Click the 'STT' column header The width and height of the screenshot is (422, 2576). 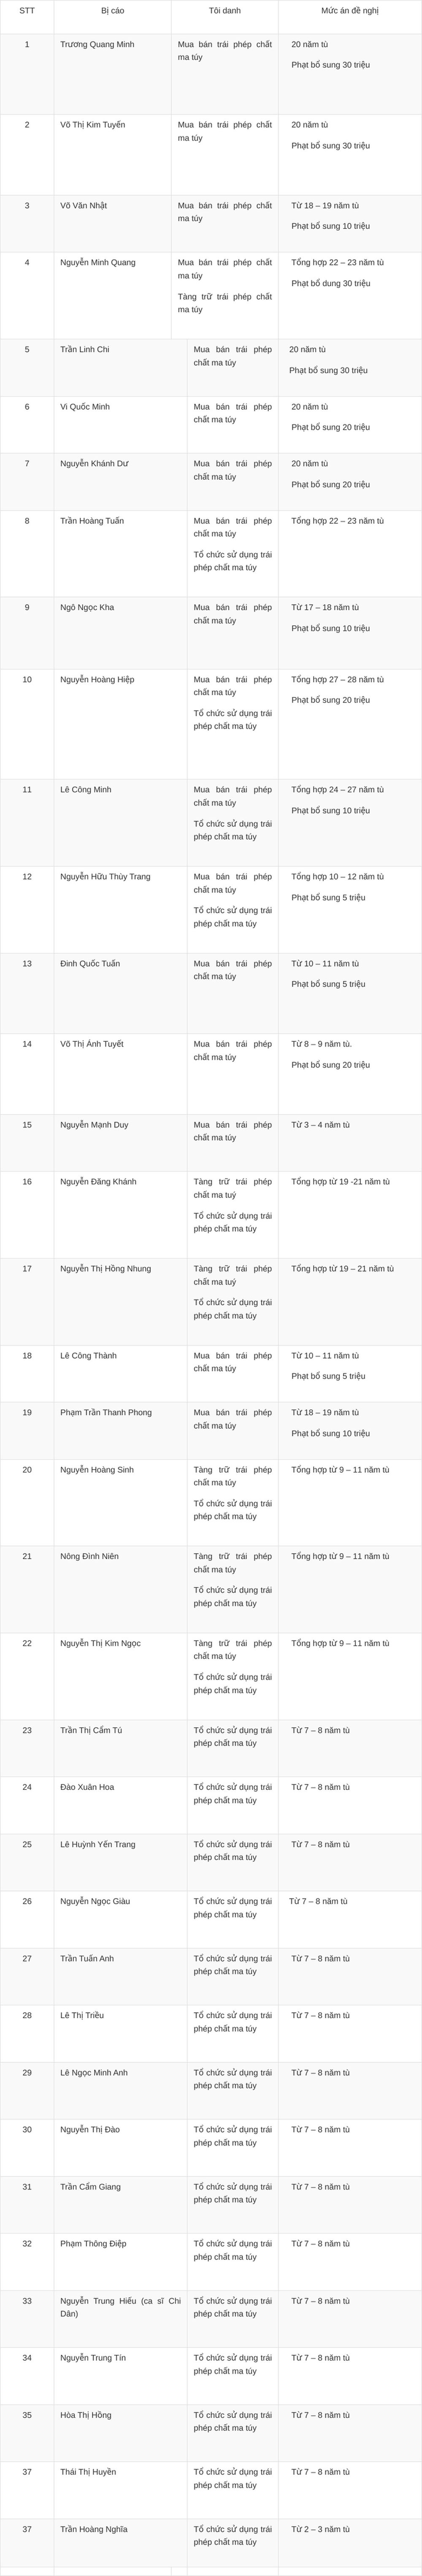click(27, 11)
